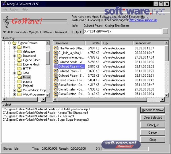Click the (The Verve) - Bitter file icon

click(x=55, y=48)
